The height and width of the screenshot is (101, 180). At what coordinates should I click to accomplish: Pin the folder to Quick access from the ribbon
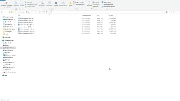6,4
